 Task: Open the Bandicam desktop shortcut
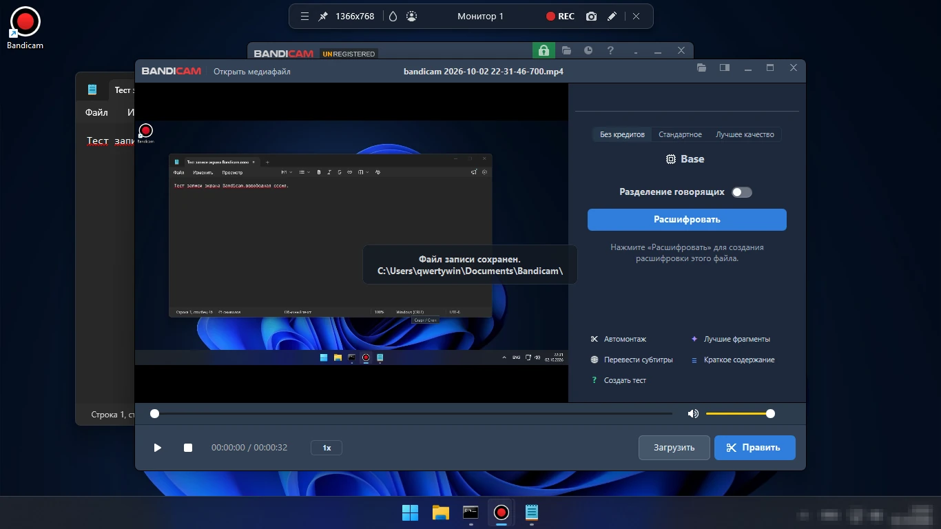click(x=25, y=28)
